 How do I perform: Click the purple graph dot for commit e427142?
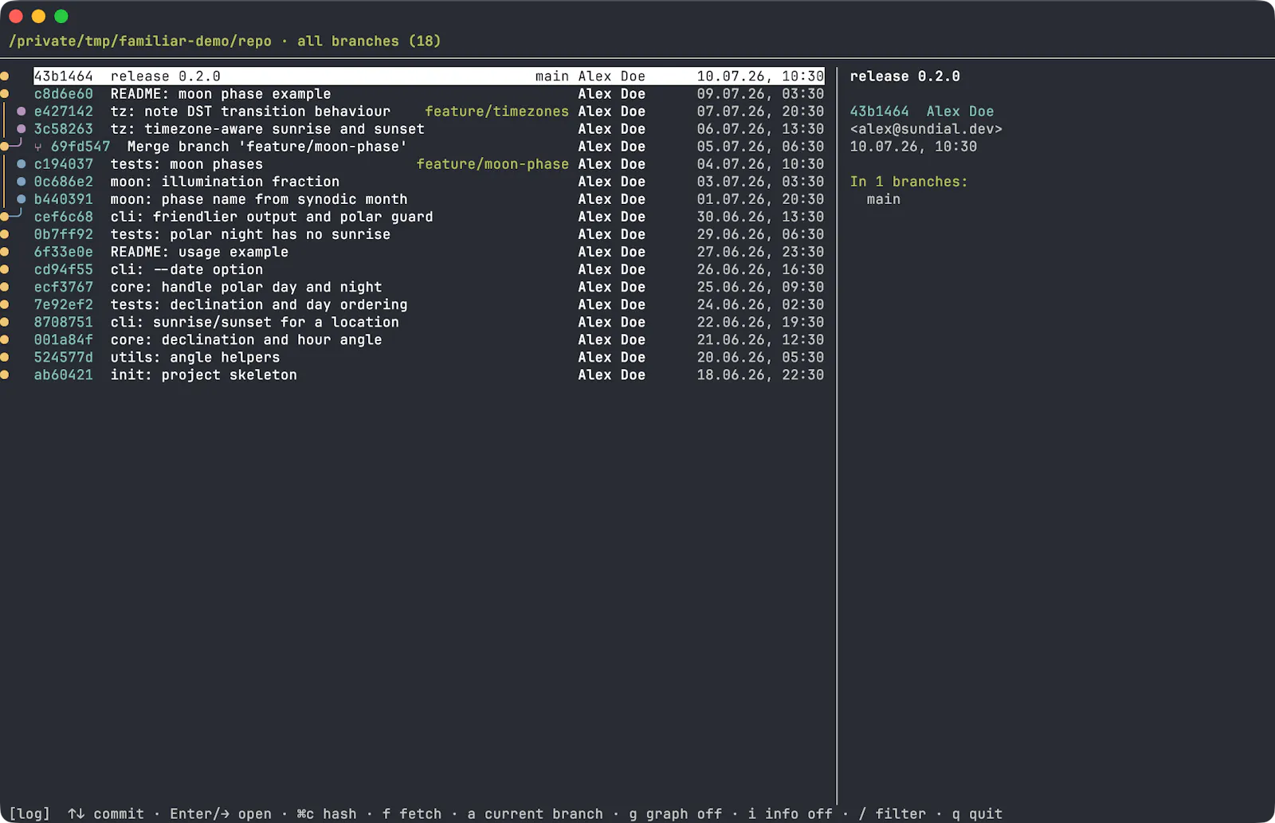22,112
